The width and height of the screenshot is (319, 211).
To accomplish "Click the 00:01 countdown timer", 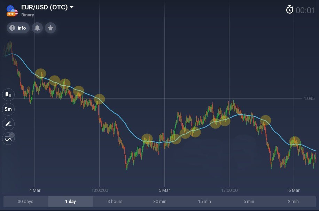I will pos(305,10).
